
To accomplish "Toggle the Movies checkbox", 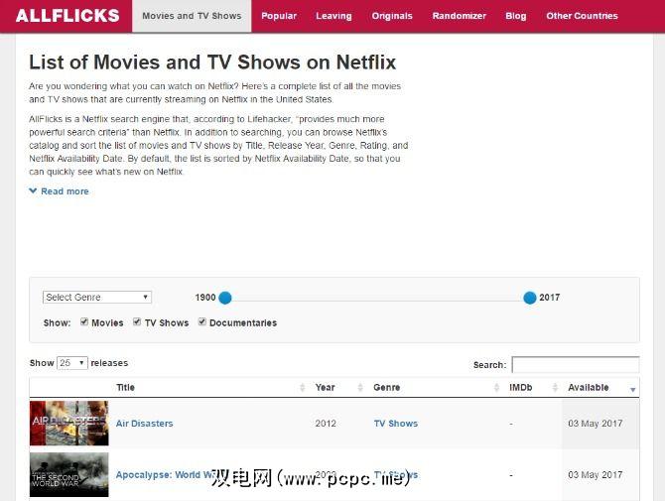I will pyautogui.click(x=84, y=321).
